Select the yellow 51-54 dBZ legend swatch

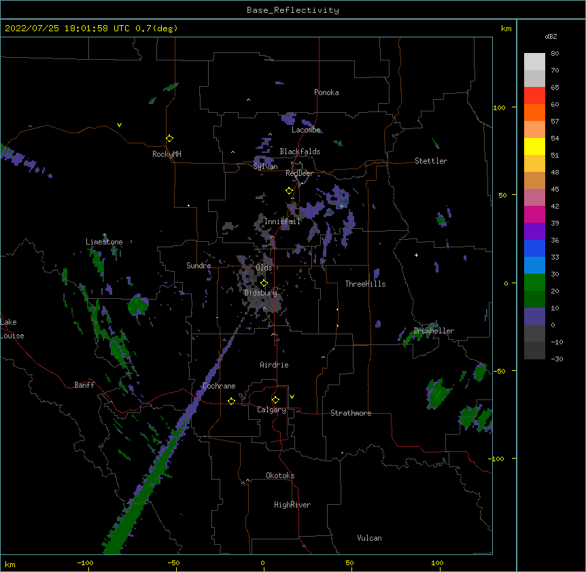(534, 146)
